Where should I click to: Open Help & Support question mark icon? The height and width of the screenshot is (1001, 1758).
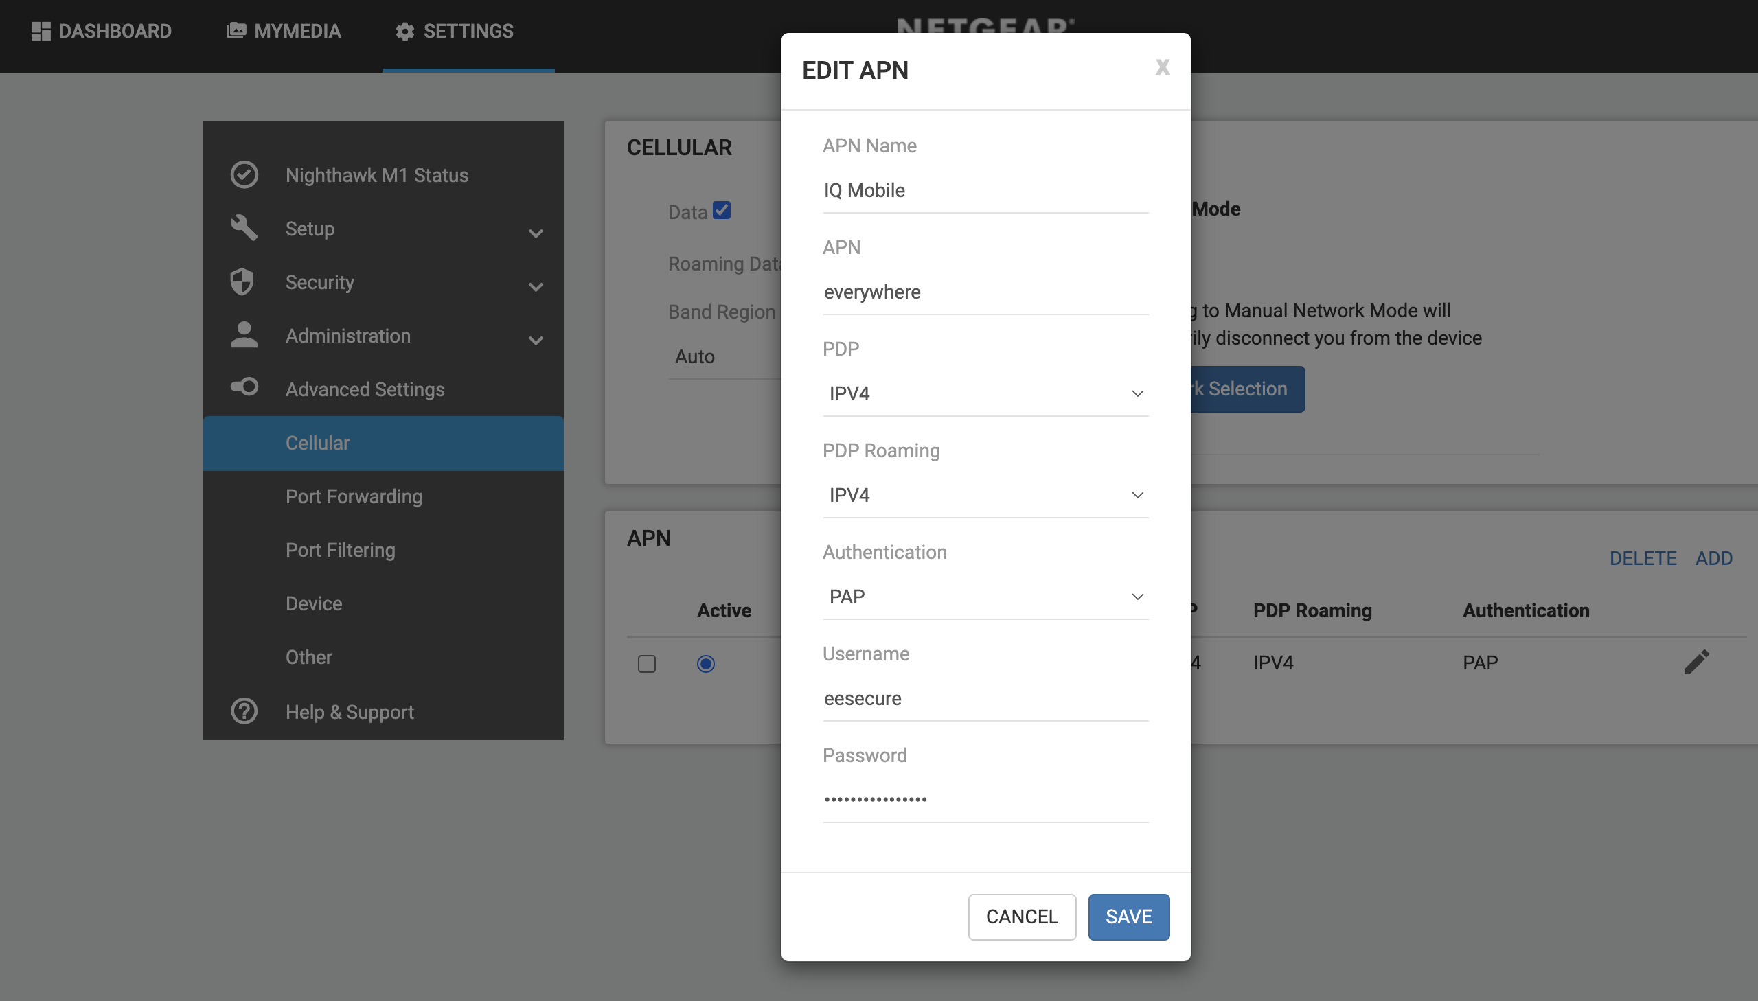(x=244, y=711)
